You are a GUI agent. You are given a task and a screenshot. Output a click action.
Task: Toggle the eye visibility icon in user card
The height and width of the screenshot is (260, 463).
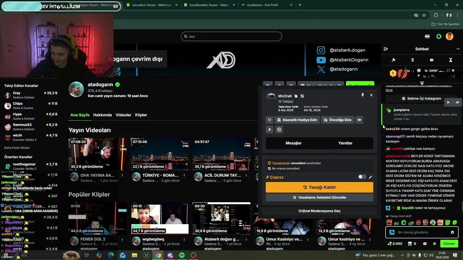[359, 120]
